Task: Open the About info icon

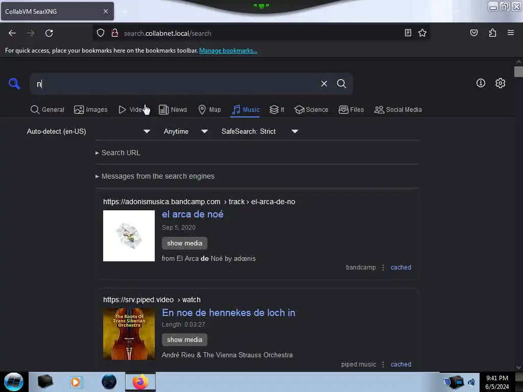Action: 481,83
